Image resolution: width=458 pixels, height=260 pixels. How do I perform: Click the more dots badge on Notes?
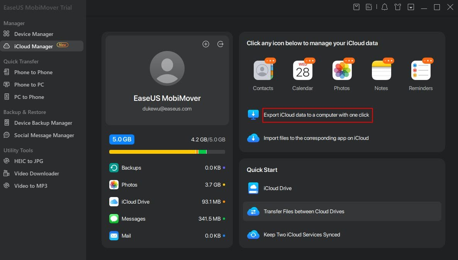(388, 61)
